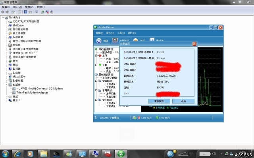Click the red toolbox taskbar icon
254x158 pixels.
tap(108, 154)
